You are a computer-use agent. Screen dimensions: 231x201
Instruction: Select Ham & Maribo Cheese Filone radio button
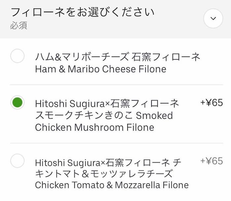point(17,56)
